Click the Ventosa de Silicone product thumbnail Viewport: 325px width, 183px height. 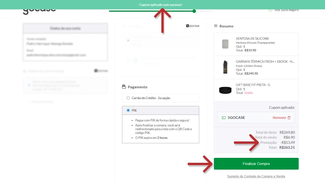[225, 44]
